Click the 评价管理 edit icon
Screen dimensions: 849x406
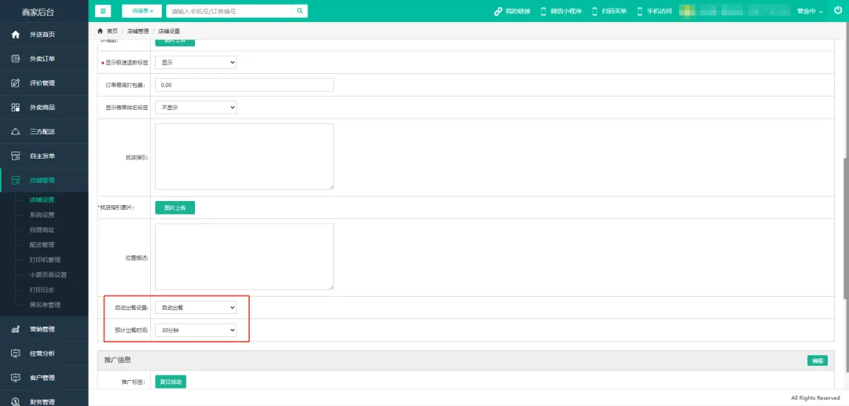[16, 83]
